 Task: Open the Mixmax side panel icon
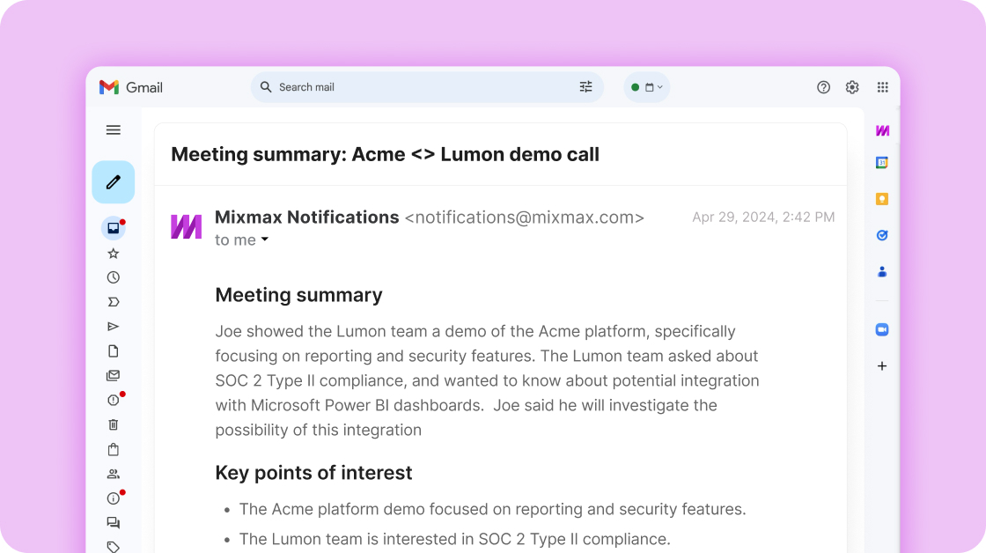point(881,130)
